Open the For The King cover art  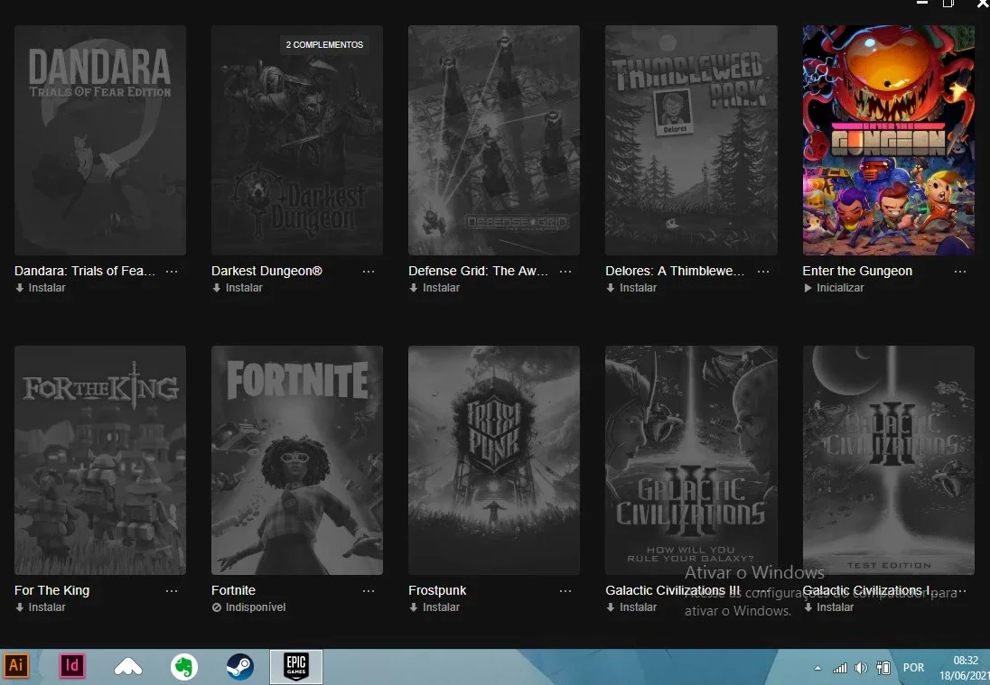(99, 459)
